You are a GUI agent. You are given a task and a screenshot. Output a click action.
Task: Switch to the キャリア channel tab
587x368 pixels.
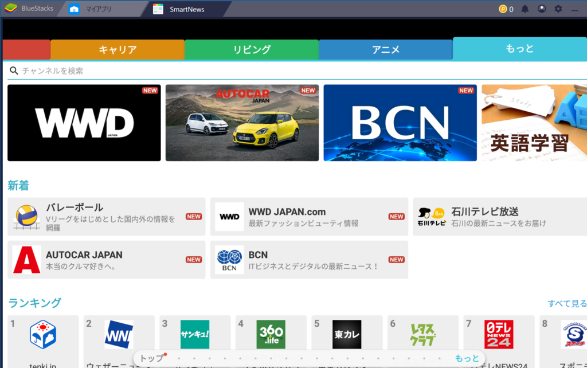[x=118, y=49]
